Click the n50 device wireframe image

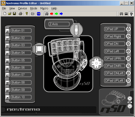68,64
